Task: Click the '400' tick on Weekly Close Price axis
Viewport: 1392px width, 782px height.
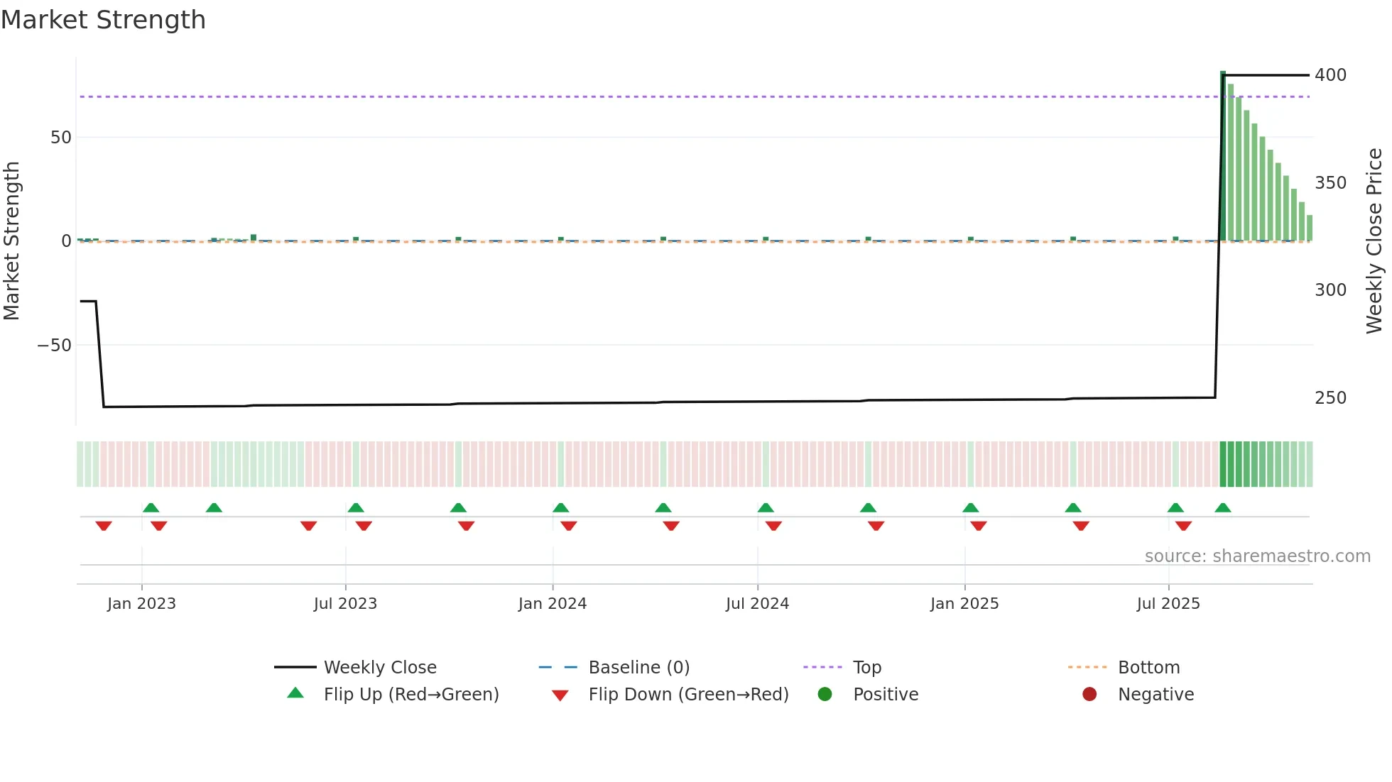Action: tap(1331, 75)
